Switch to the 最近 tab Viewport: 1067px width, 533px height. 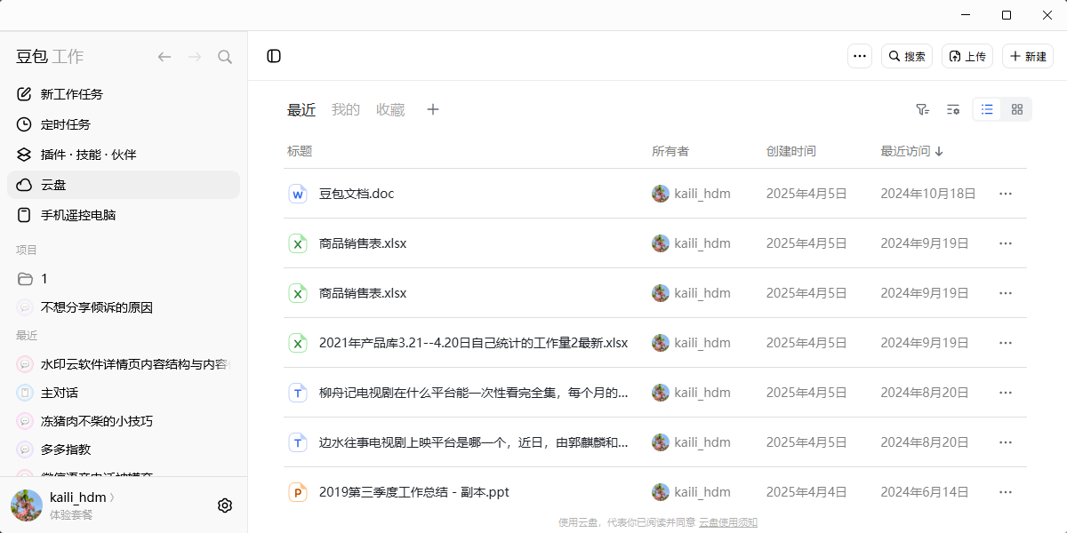coord(301,110)
